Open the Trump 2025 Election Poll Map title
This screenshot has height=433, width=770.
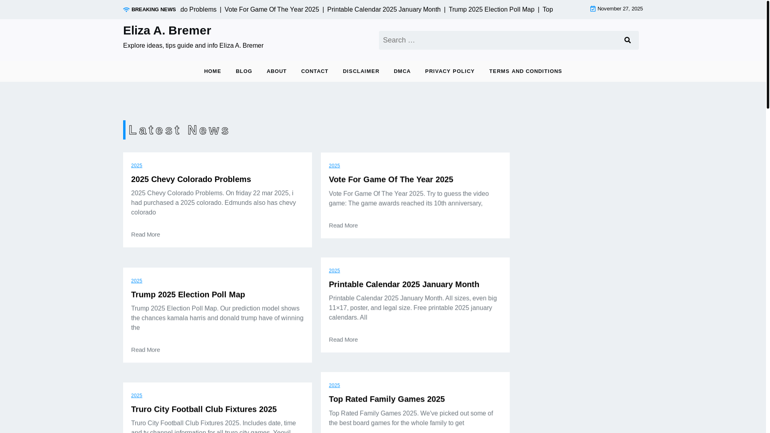pos(188,294)
